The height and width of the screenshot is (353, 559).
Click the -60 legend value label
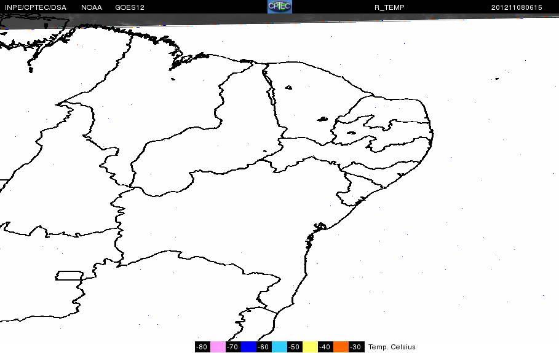(263, 347)
